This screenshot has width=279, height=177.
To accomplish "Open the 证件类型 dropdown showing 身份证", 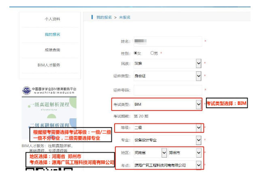I will click(167, 76).
